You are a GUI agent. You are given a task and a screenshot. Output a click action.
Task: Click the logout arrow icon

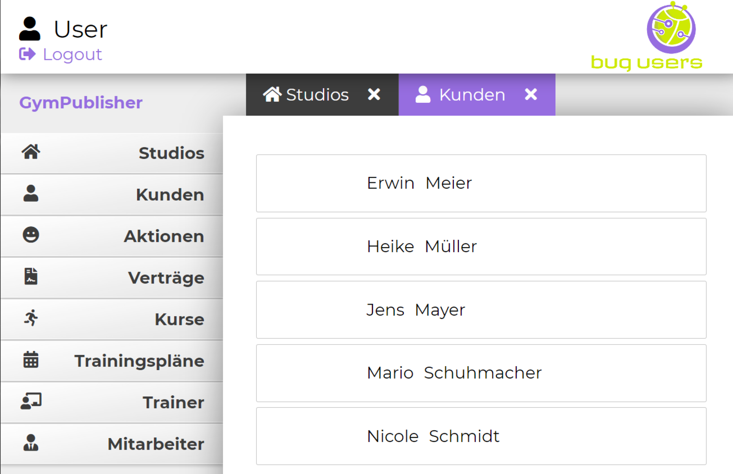[27, 54]
